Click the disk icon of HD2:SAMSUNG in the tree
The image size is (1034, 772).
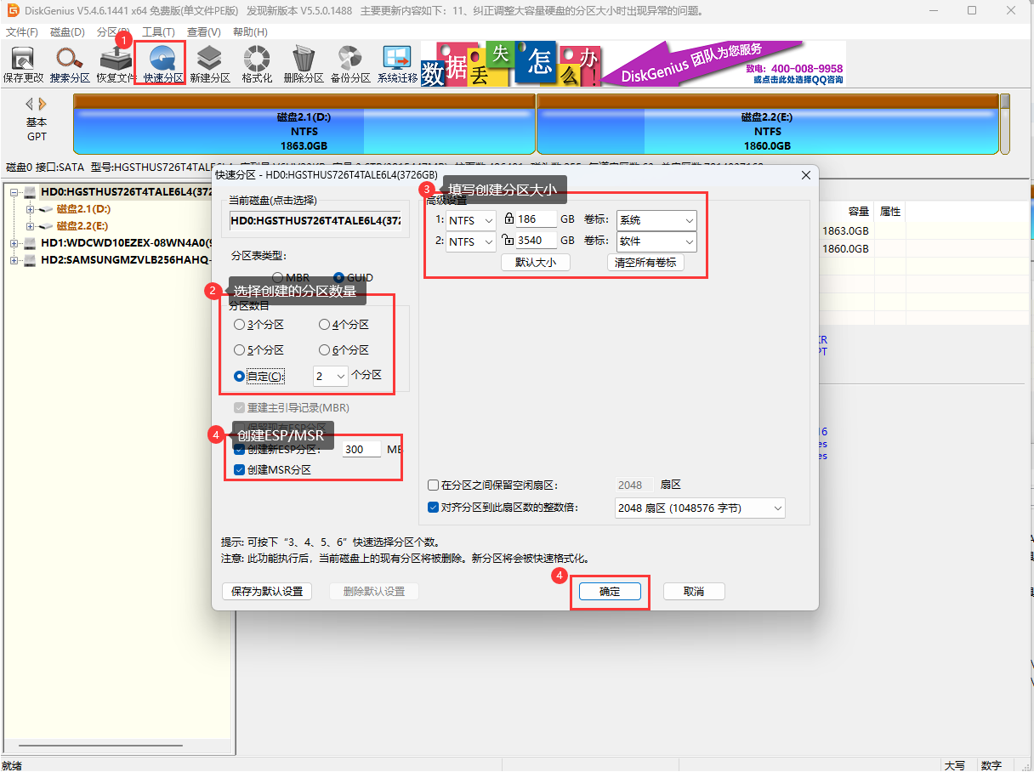31,260
